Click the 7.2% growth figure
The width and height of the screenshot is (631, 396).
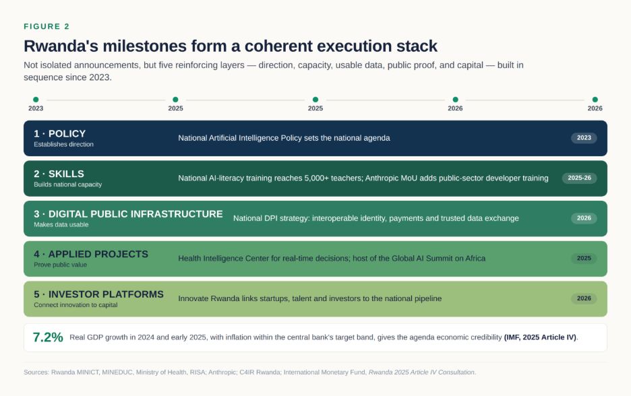tap(48, 337)
